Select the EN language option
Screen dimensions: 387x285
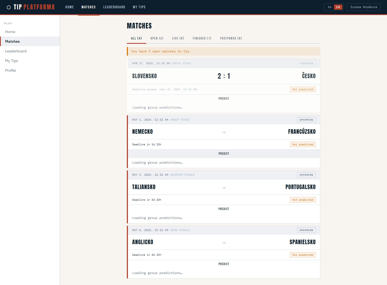click(338, 7)
